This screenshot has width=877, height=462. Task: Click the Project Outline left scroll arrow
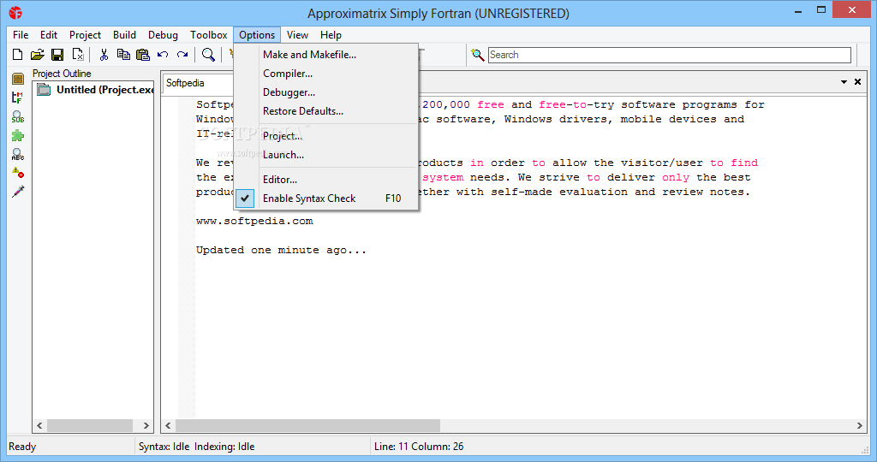pos(39,426)
